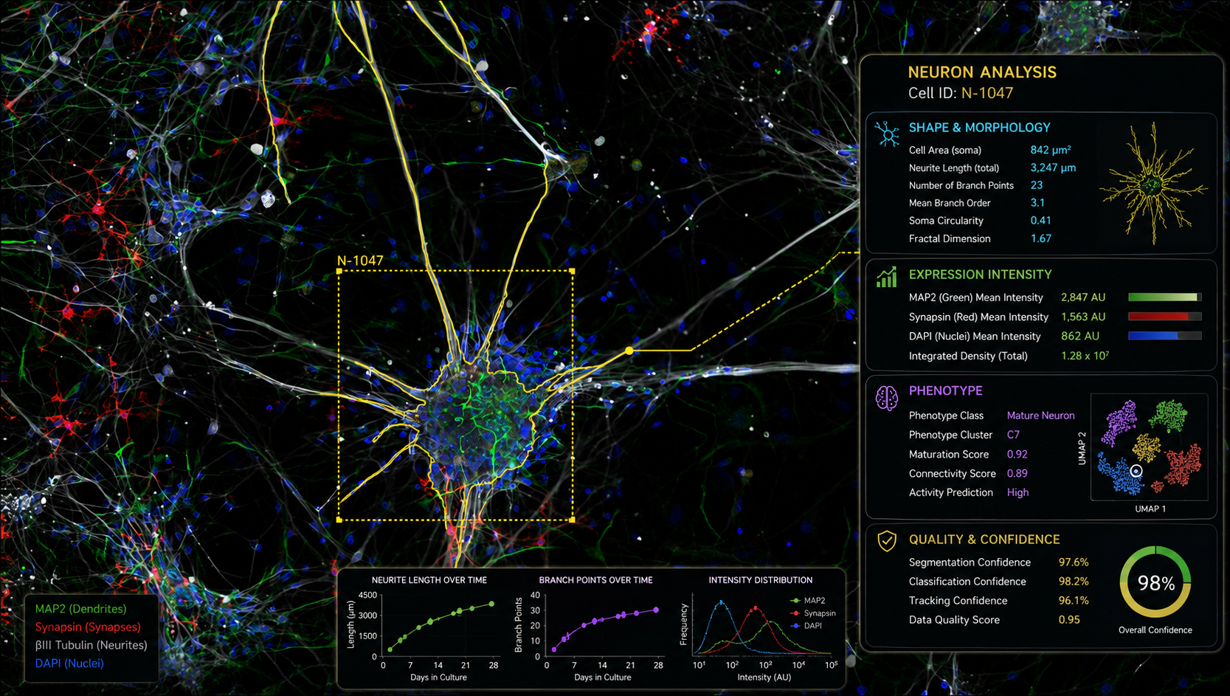Click the Cell ID N-1047 value

(987, 93)
